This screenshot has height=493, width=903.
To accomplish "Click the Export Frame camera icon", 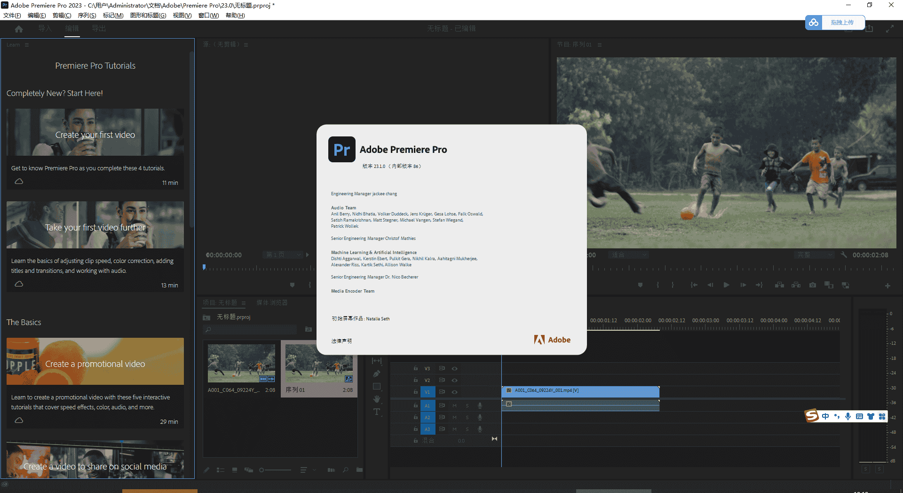I will coord(812,285).
